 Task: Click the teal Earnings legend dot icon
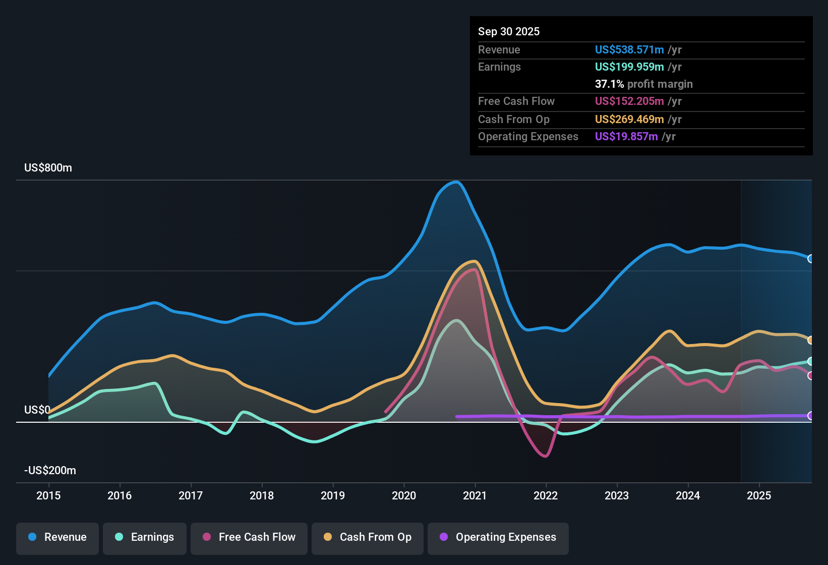pos(120,537)
